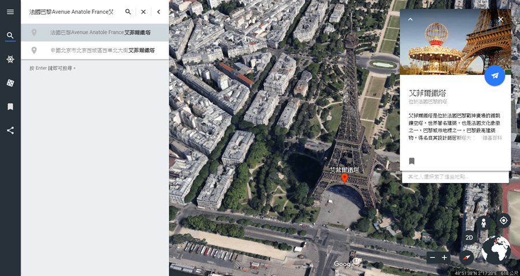Select the Avenue Anatole France 艾菲爾鐵塔 suggestion
Screen dimensions: 520x276
(x=95, y=32)
